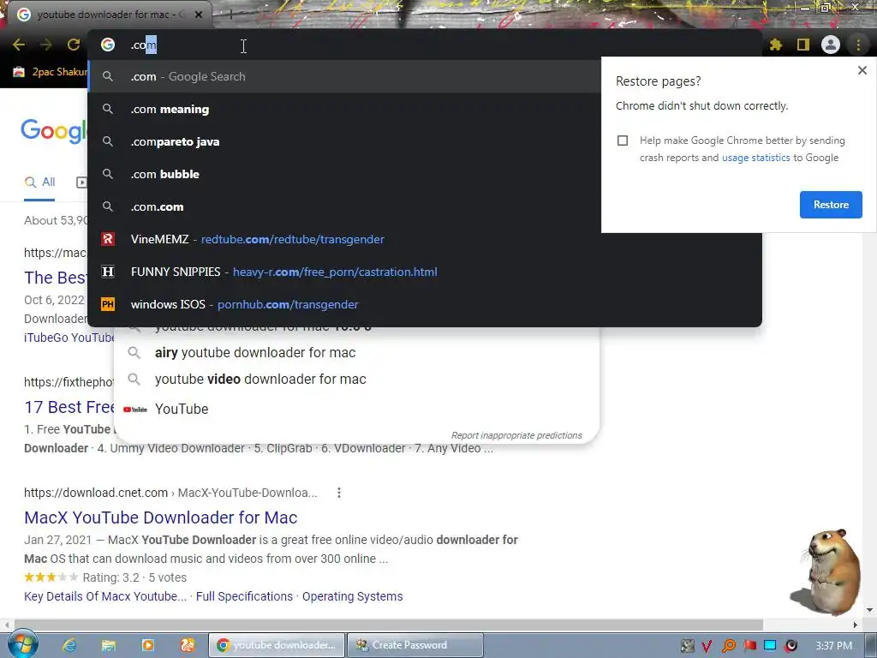This screenshot has width=877, height=658.
Task: Open Key Details Of Macx Youtube link
Action: click(105, 596)
